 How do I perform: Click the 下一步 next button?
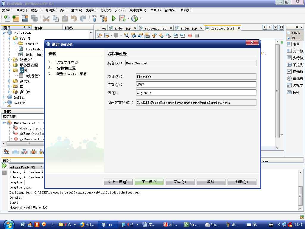pyautogui.click(x=149, y=182)
